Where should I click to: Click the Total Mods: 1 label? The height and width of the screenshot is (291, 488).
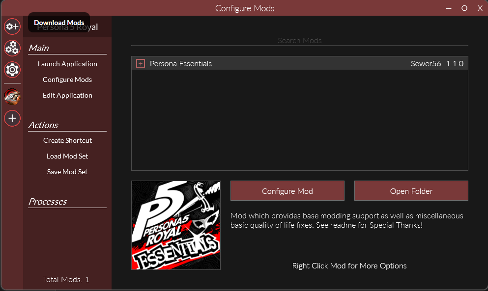66,280
